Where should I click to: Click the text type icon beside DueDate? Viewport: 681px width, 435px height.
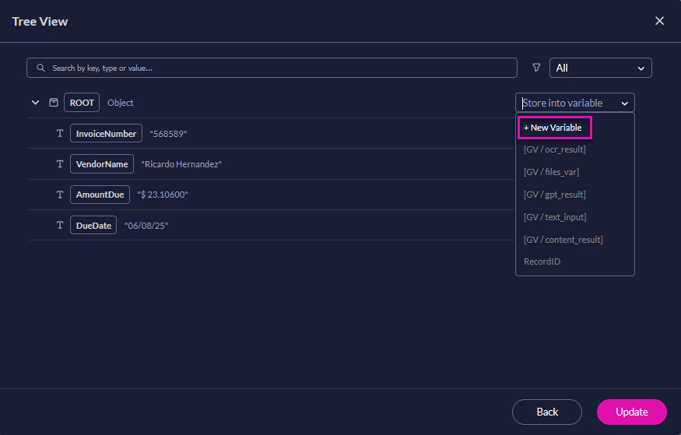tap(60, 226)
